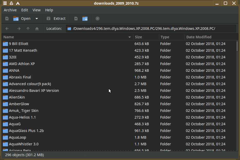Maximize the archive manager window
The height and width of the screenshot is (160, 240).
(225, 3)
